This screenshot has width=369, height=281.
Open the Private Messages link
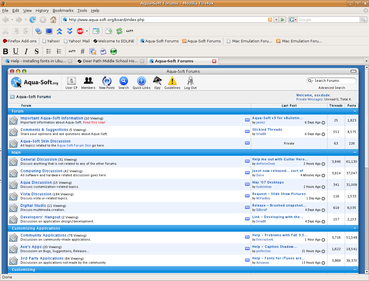pyautogui.click(x=310, y=99)
